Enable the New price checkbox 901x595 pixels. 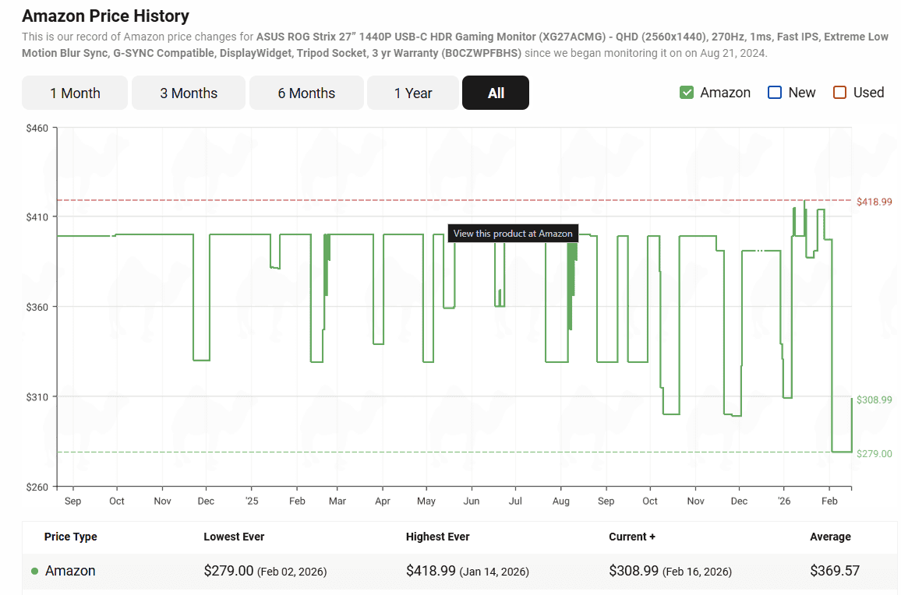point(775,93)
